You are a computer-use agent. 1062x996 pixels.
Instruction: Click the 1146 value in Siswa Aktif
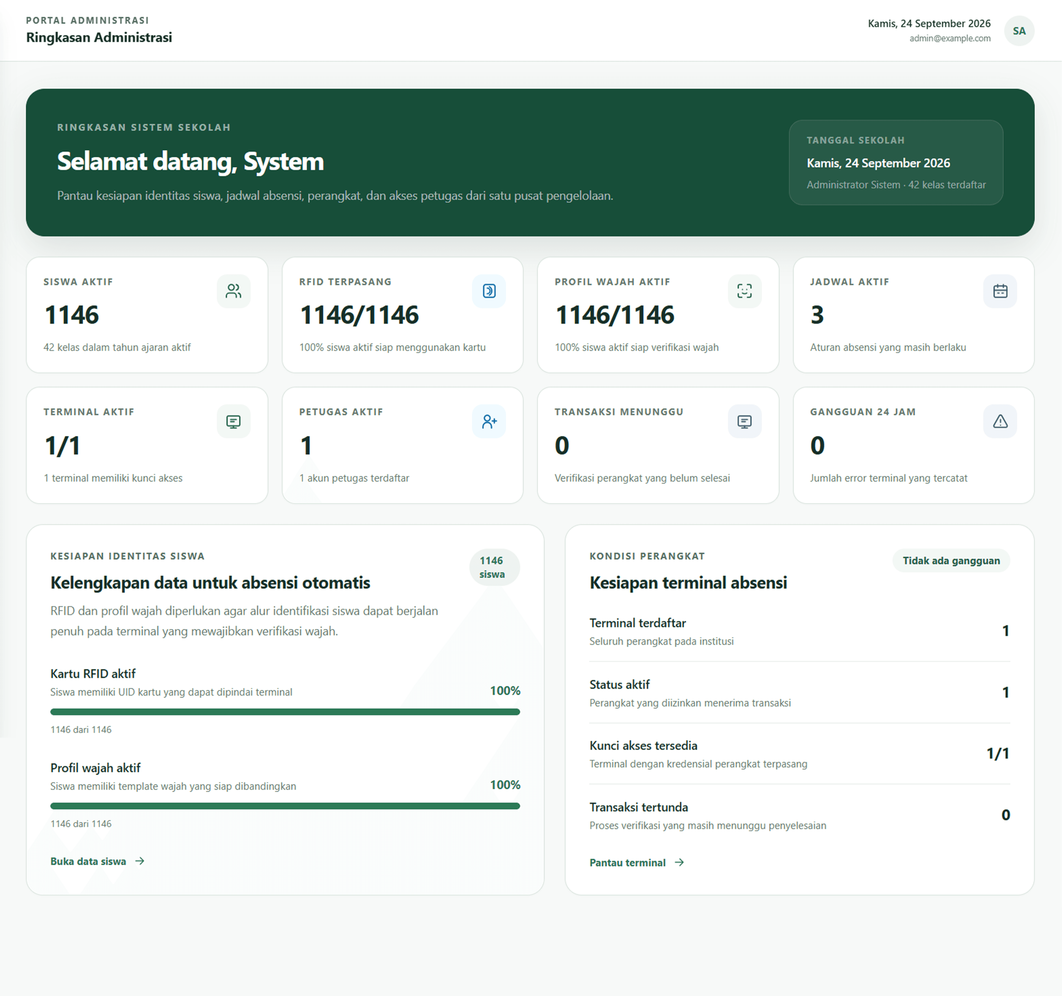(x=72, y=315)
